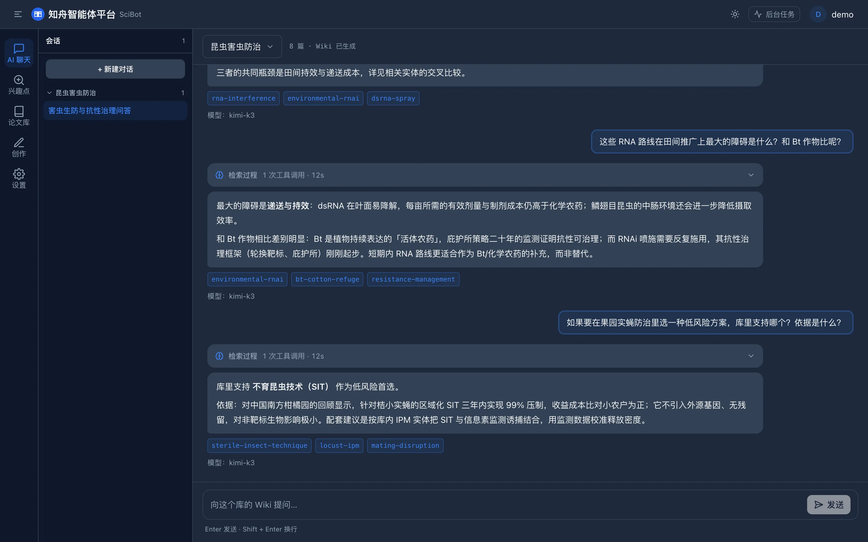Open the environmental-rnai tag next to rna-interference

[323, 98]
